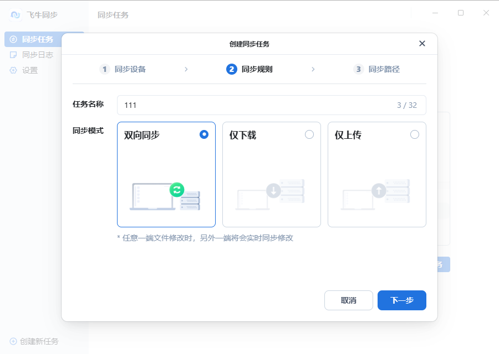
Task: Choose the 仅下载 text label
Action: [x=242, y=136]
